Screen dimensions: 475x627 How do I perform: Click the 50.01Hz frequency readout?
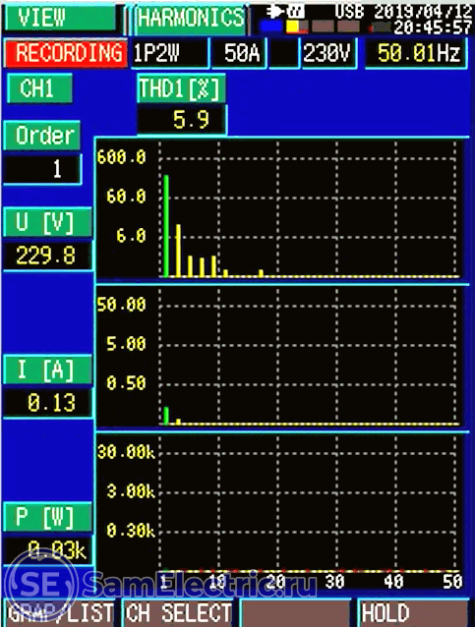(x=417, y=53)
